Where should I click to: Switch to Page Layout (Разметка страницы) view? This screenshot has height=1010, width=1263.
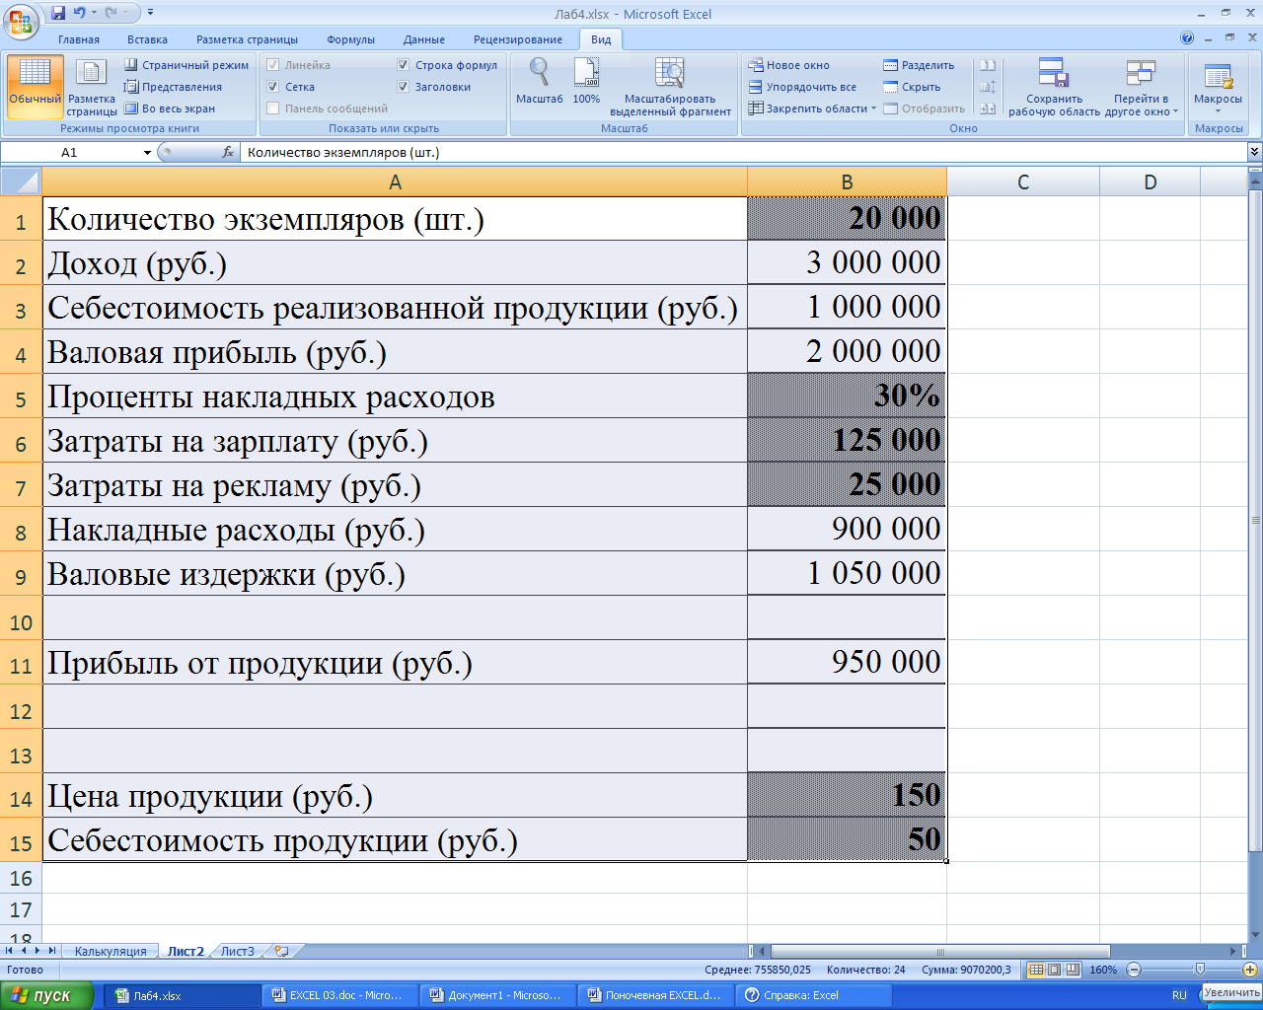coord(92,87)
